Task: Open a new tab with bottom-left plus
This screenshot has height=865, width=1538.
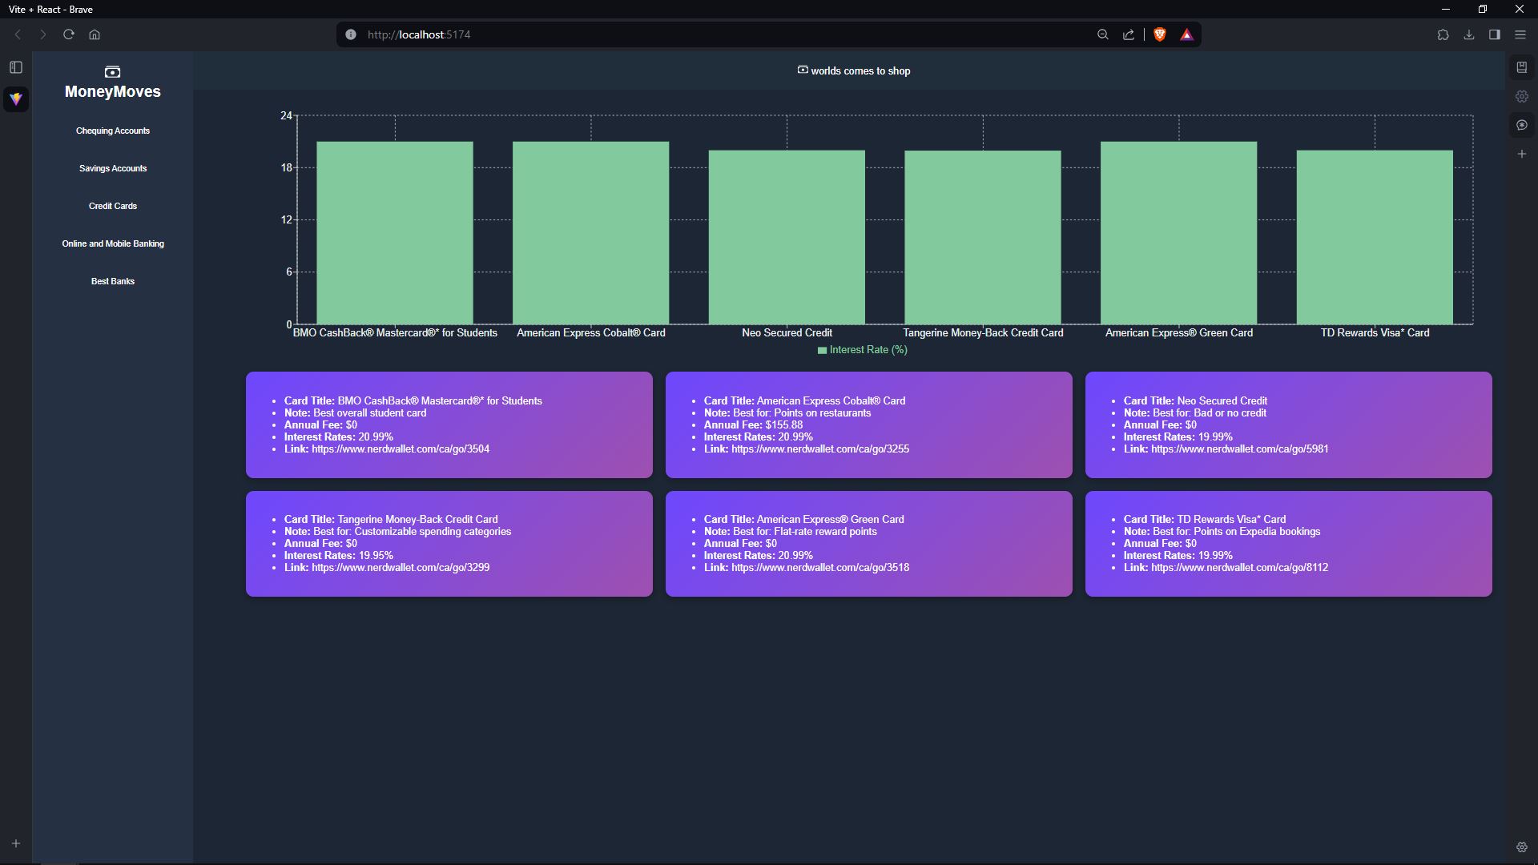Action: click(x=16, y=843)
